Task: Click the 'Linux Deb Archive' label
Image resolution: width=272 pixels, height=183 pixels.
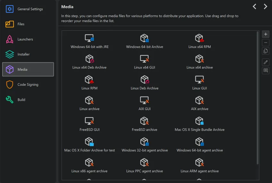Action: [145, 88]
